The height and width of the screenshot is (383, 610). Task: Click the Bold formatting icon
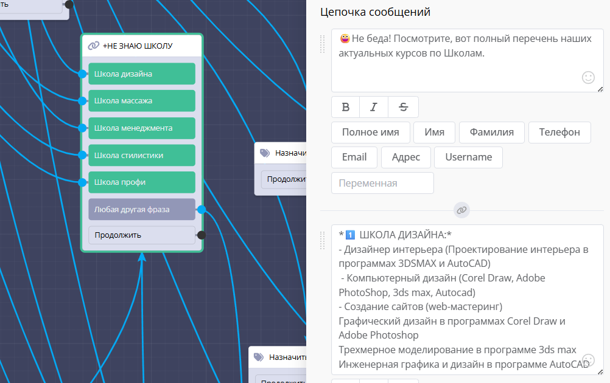click(346, 107)
